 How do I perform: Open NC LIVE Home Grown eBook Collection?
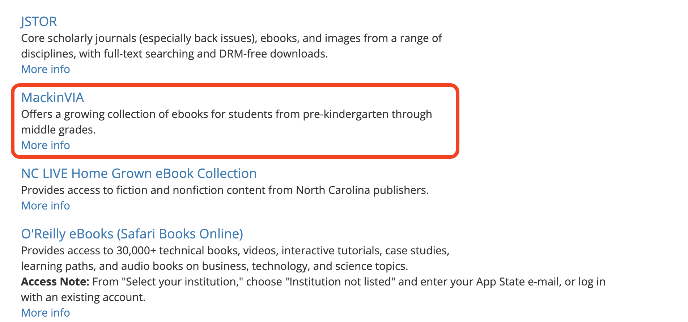139,174
